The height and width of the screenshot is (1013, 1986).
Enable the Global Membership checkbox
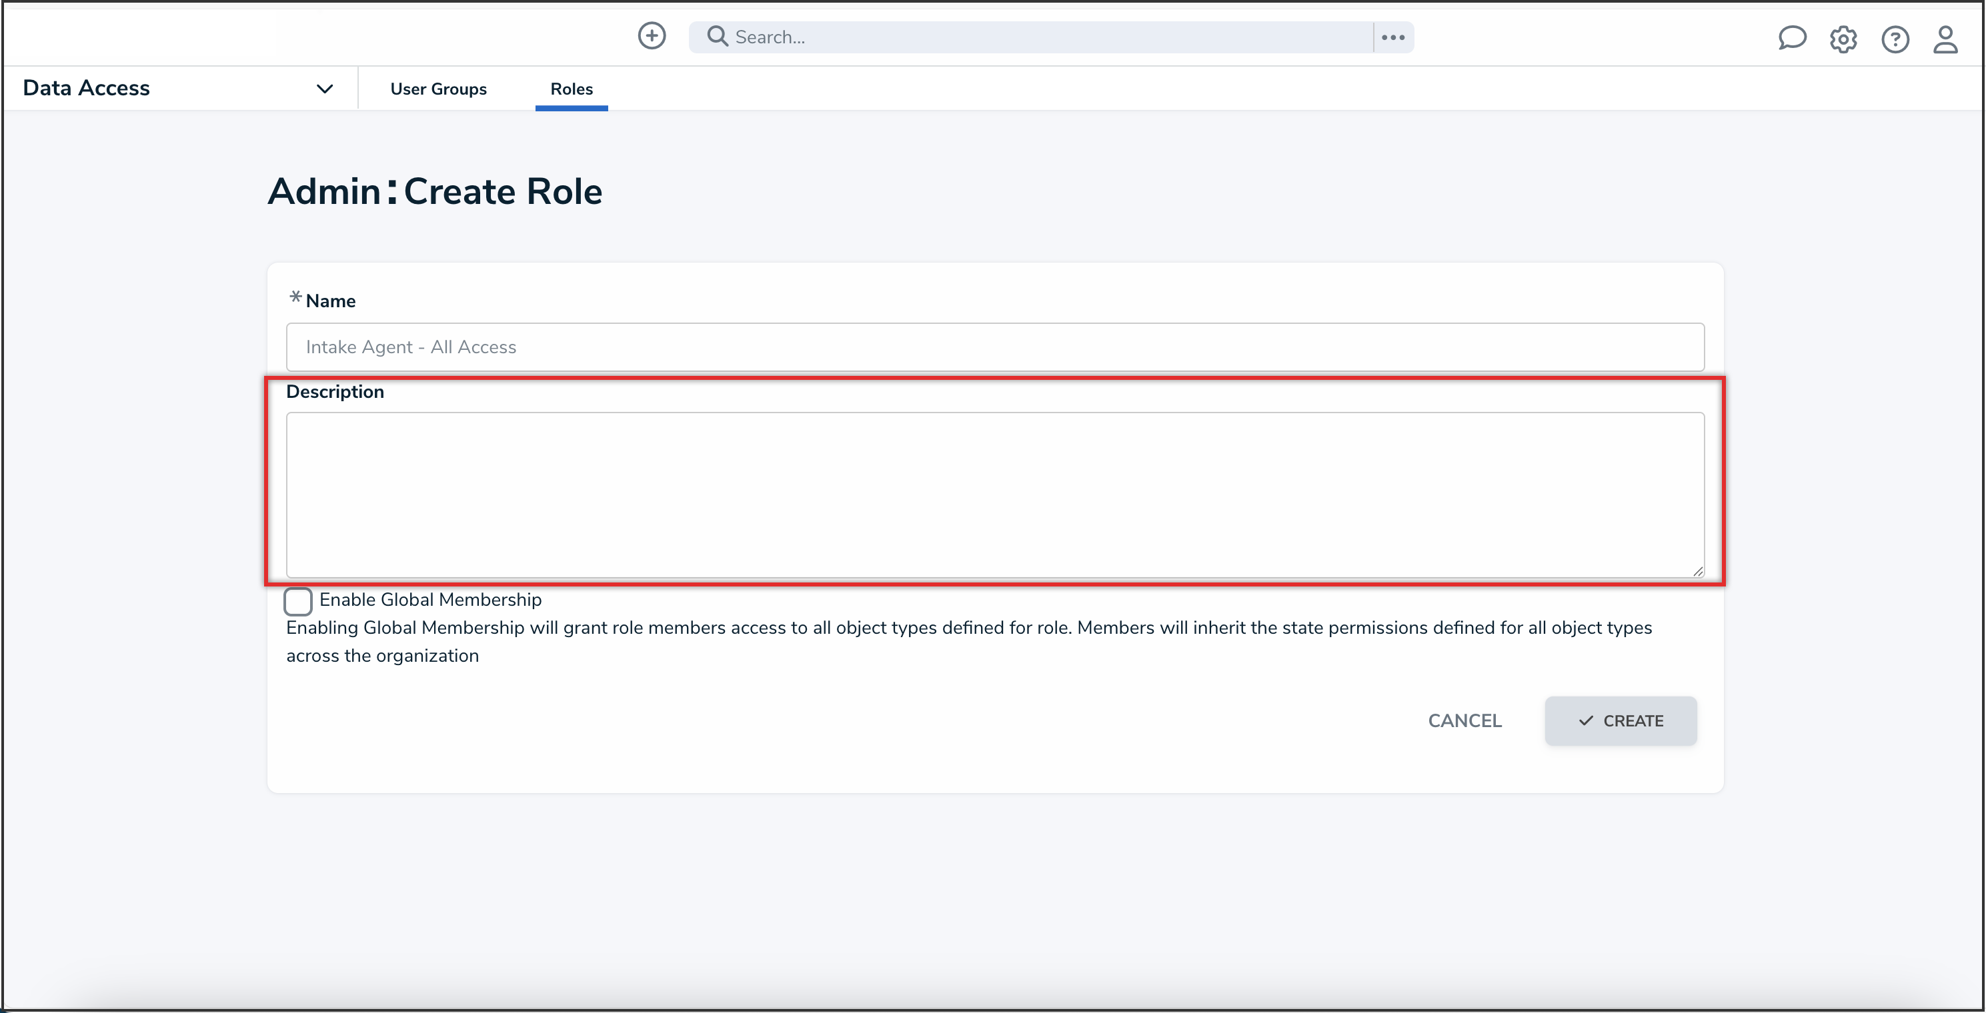[298, 601]
